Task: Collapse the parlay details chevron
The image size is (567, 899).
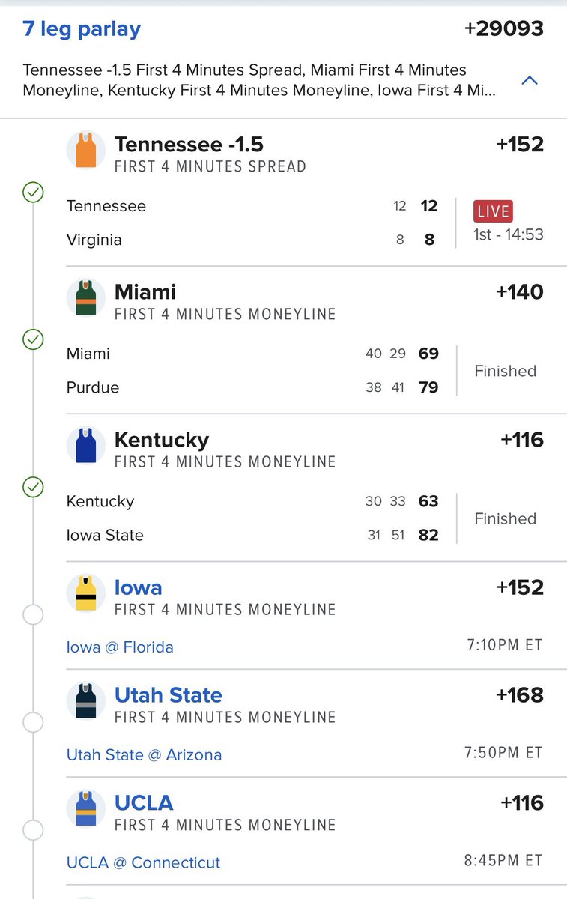Action: point(529,80)
